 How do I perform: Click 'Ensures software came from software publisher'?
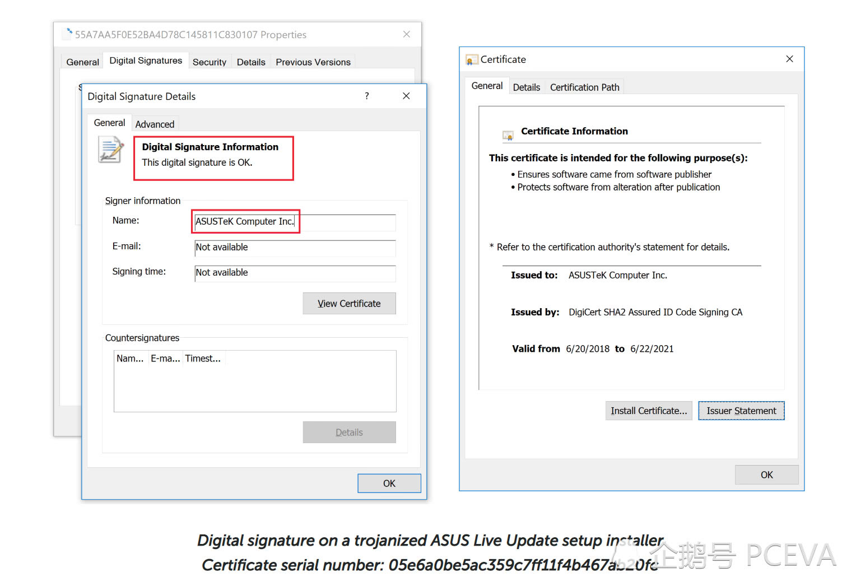point(615,174)
